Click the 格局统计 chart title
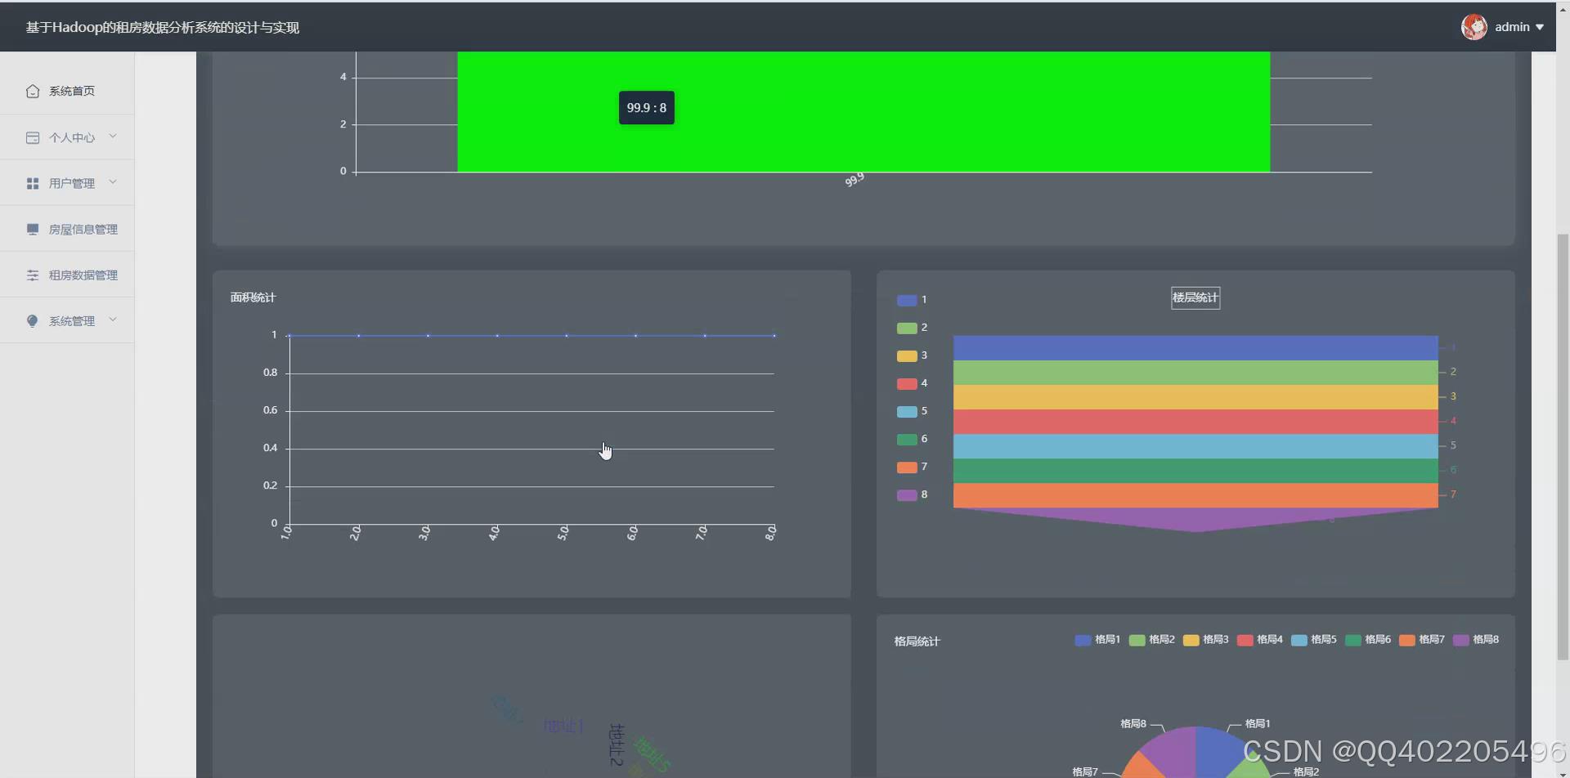Viewport: 1570px width, 778px height. coord(917,642)
